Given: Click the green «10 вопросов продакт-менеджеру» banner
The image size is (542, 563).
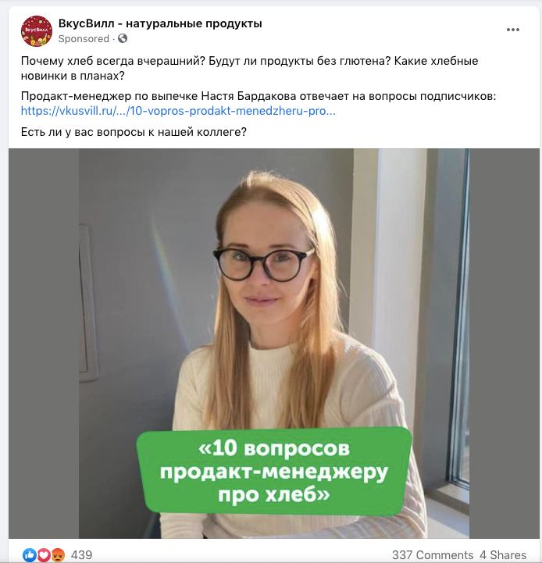Looking at the screenshot, I should tap(274, 471).
